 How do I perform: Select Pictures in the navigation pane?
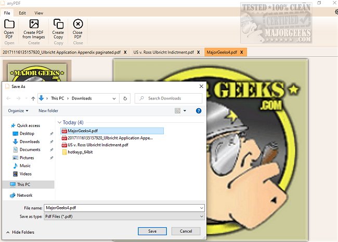[23, 158]
